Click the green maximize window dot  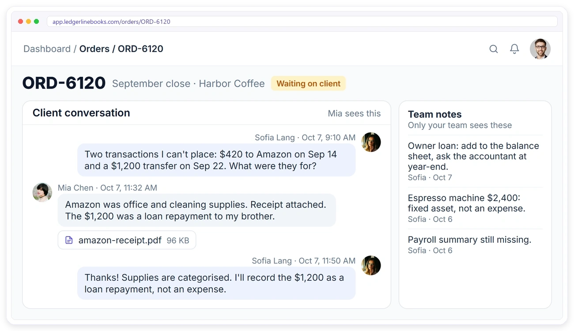[37, 22]
